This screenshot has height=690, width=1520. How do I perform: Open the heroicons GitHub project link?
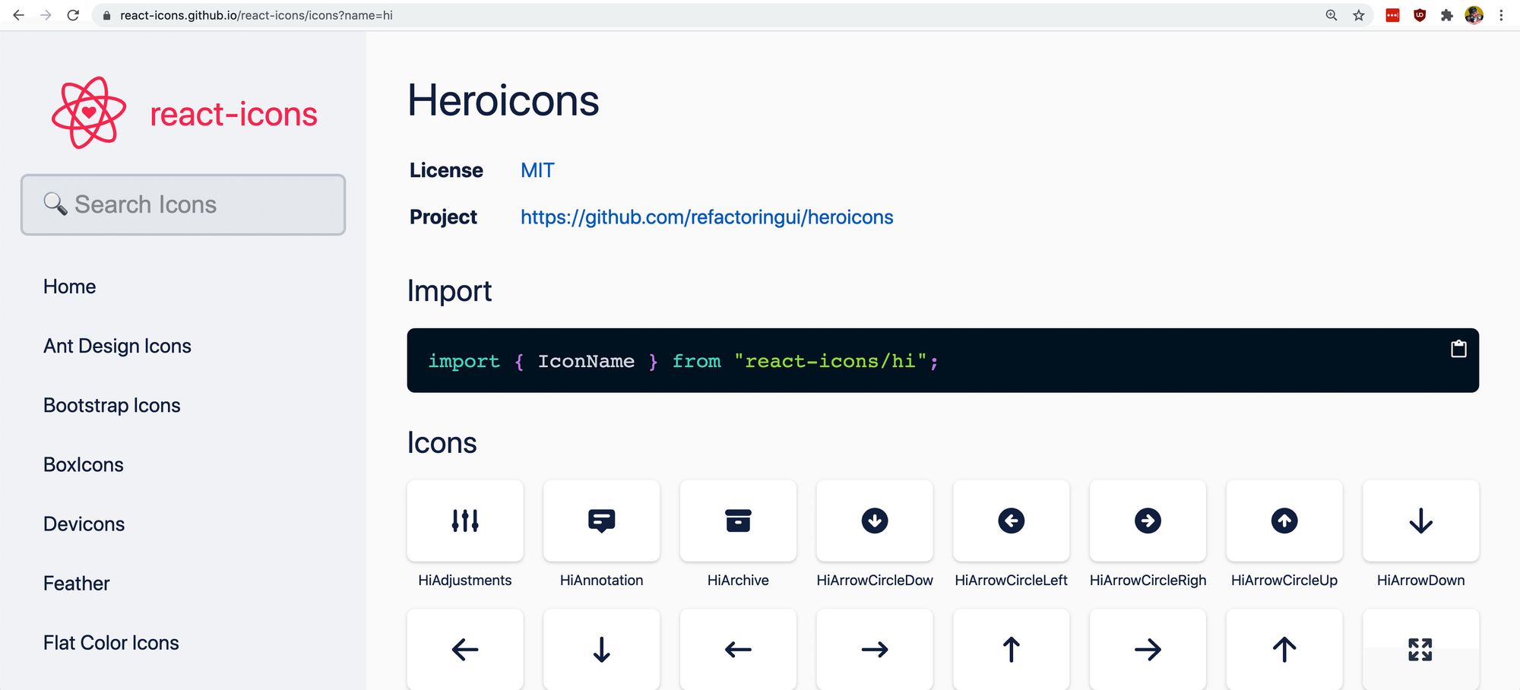pyautogui.click(x=707, y=217)
